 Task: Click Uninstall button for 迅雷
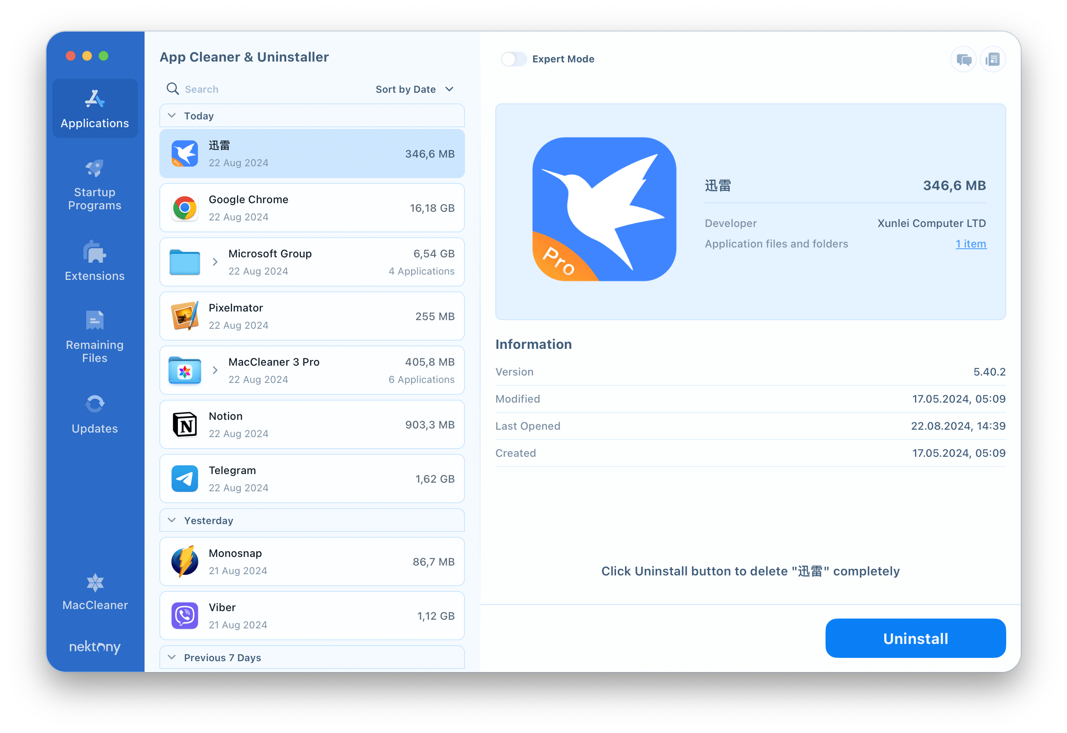(x=915, y=639)
